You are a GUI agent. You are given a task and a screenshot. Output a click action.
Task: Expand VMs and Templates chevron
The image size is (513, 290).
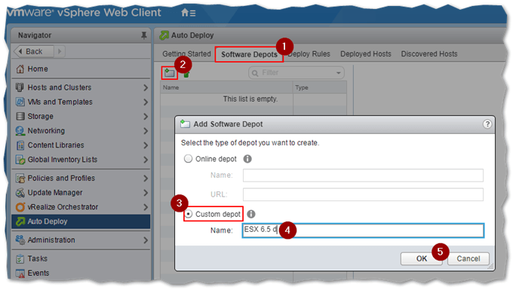click(x=146, y=102)
